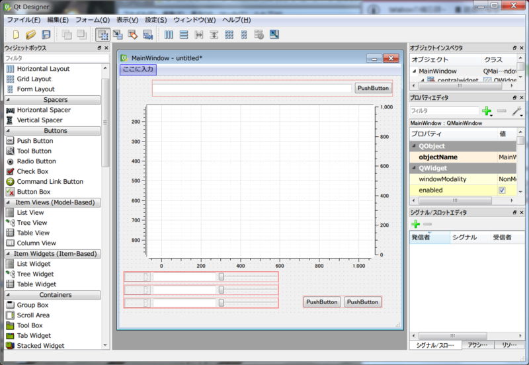This screenshot has width=529, height=365.
Task: Float the object inspector panel
Action: click(x=514, y=48)
